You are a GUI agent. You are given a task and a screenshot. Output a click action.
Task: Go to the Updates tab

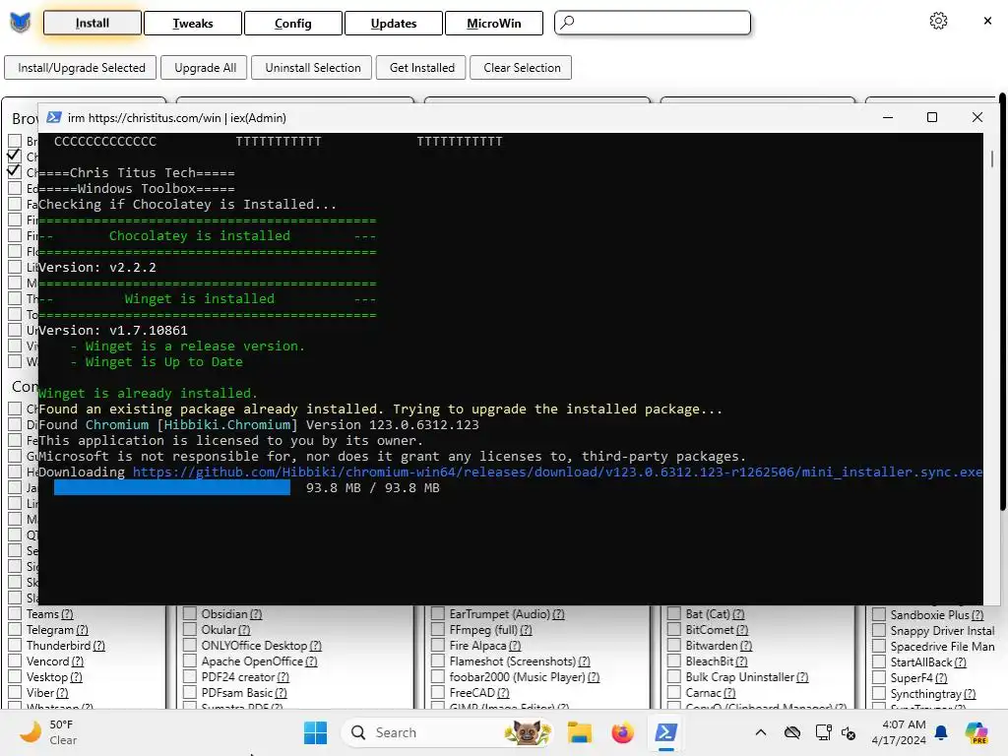pos(394,24)
